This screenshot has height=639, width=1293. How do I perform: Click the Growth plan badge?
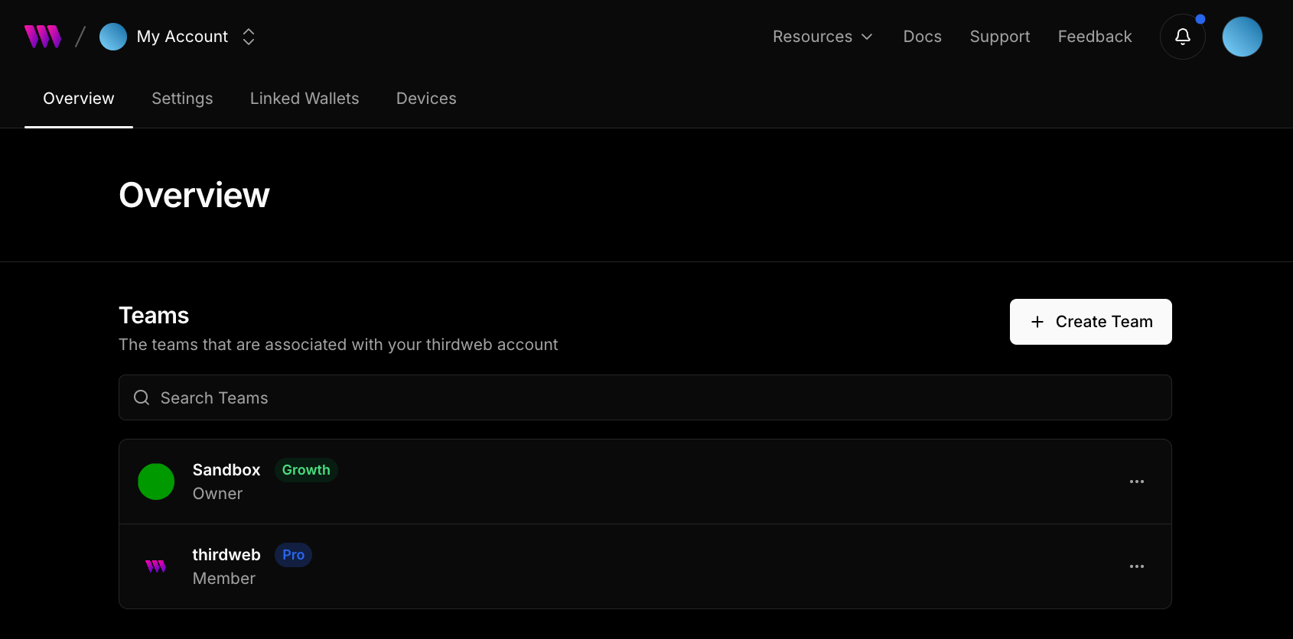pos(306,470)
